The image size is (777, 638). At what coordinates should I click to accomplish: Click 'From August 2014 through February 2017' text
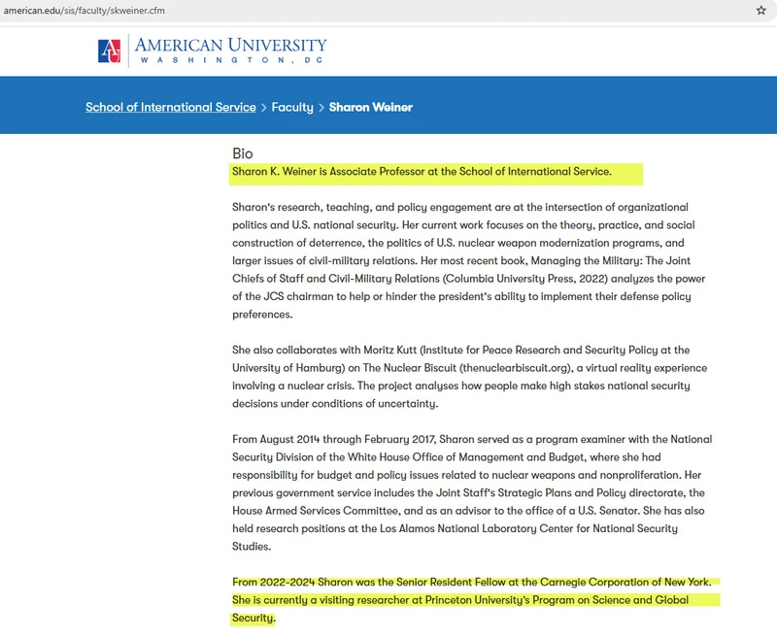[334, 439]
